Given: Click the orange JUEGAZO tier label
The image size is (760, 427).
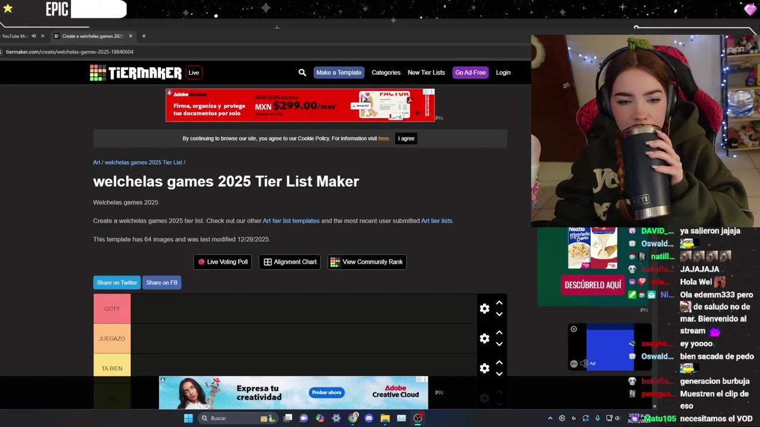Looking at the screenshot, I should (x=112, y=338).
